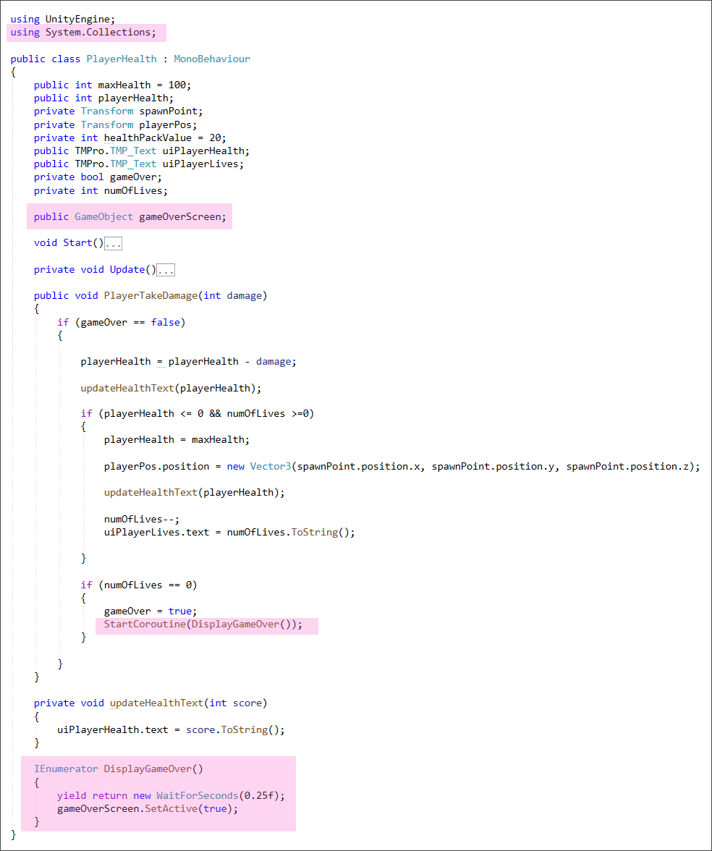This screenshot has width=712, height=851.
Task: Click the highlighted StartCoroutine call
Action: click(203, 624)
